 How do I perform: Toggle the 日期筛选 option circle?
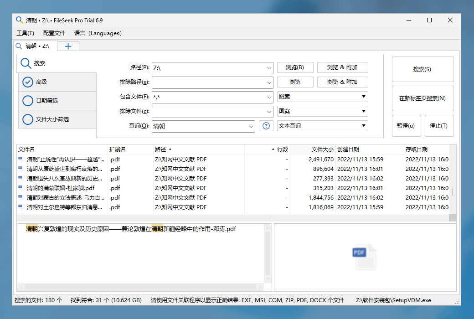click(x=27, y=101)
